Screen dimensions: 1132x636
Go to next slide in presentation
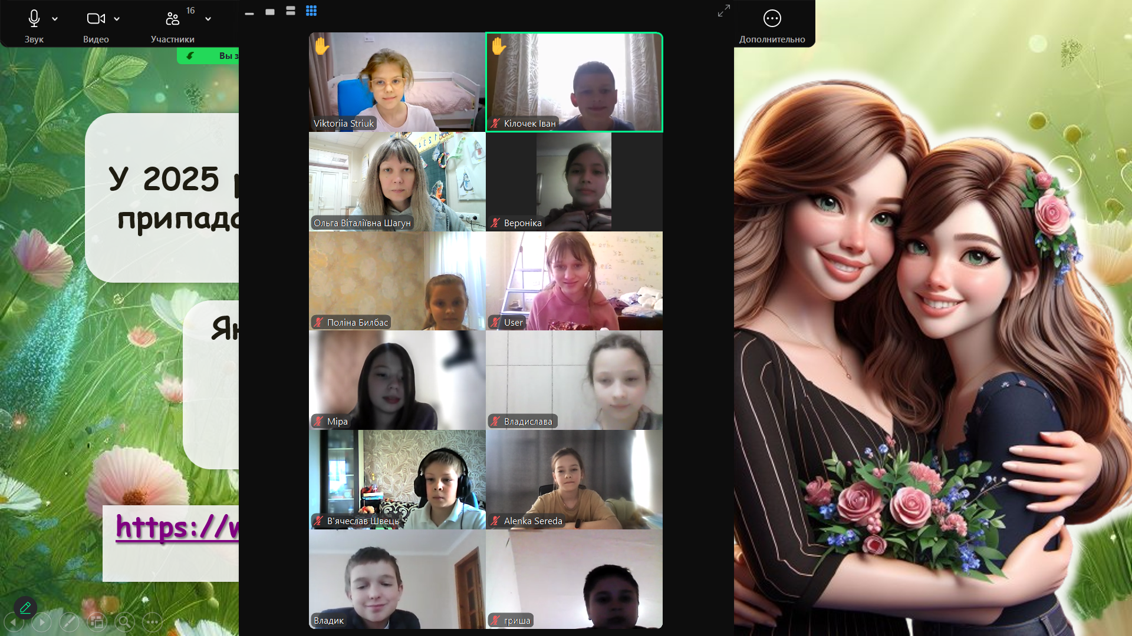coord(41,622)
